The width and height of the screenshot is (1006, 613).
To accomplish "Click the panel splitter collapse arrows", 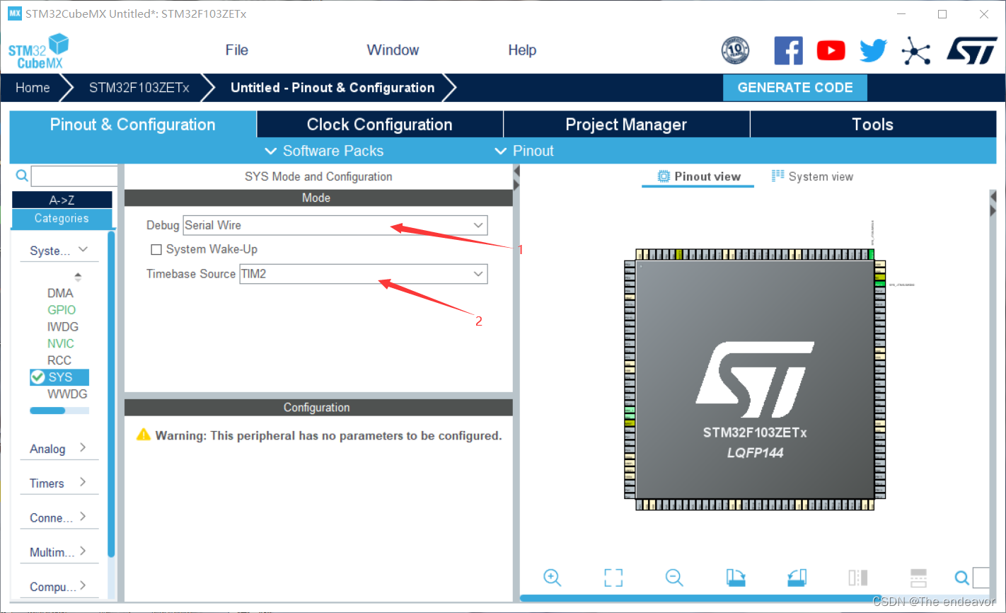I will pos(516,178).
